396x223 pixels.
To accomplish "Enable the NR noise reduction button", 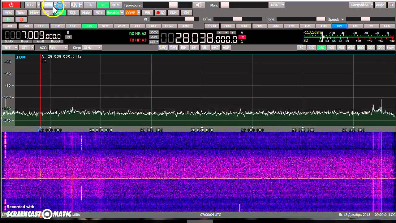I will click(194, 48).
